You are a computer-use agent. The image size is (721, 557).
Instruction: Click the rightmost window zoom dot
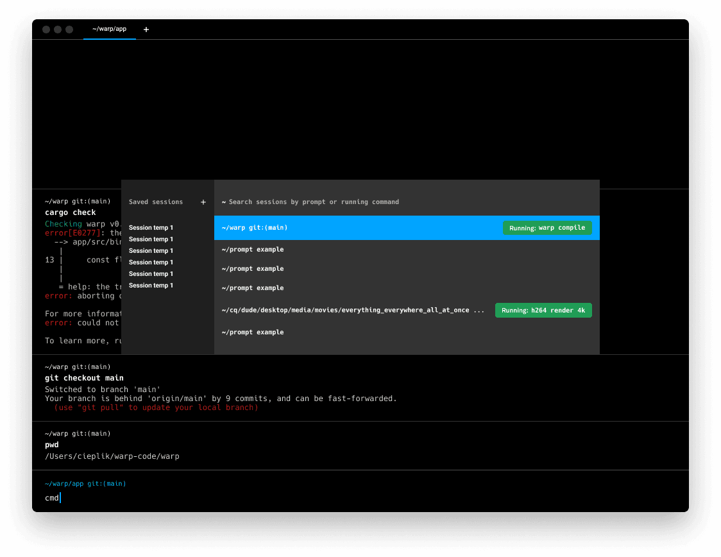click(69, 30)
